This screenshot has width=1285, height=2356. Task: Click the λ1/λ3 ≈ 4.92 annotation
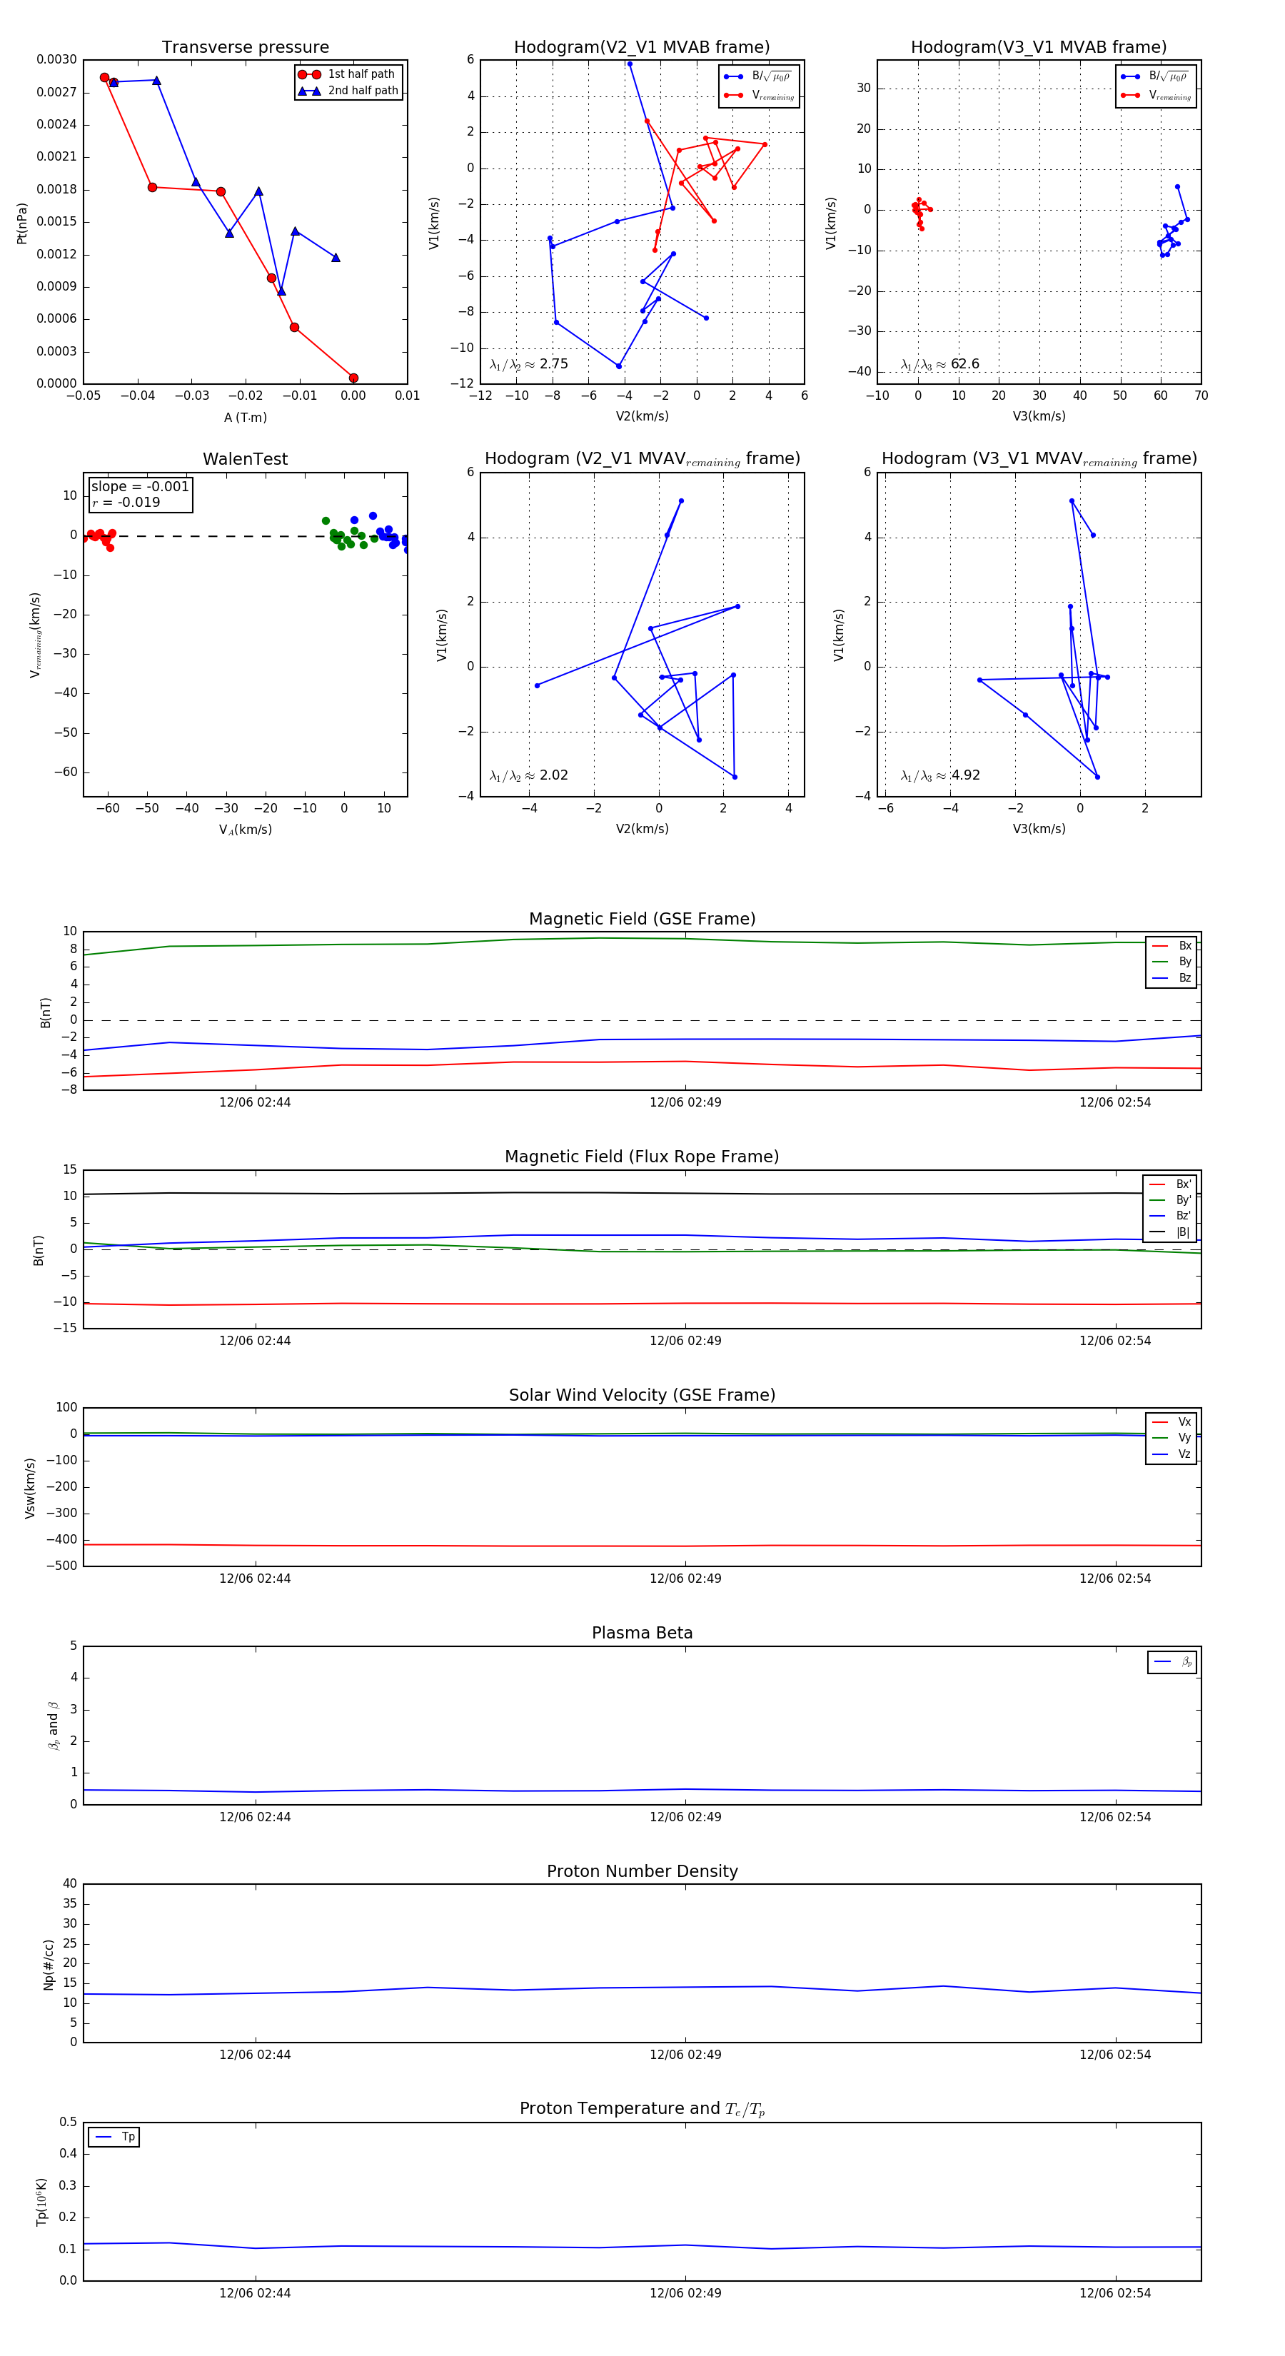[x=940, y=775]
